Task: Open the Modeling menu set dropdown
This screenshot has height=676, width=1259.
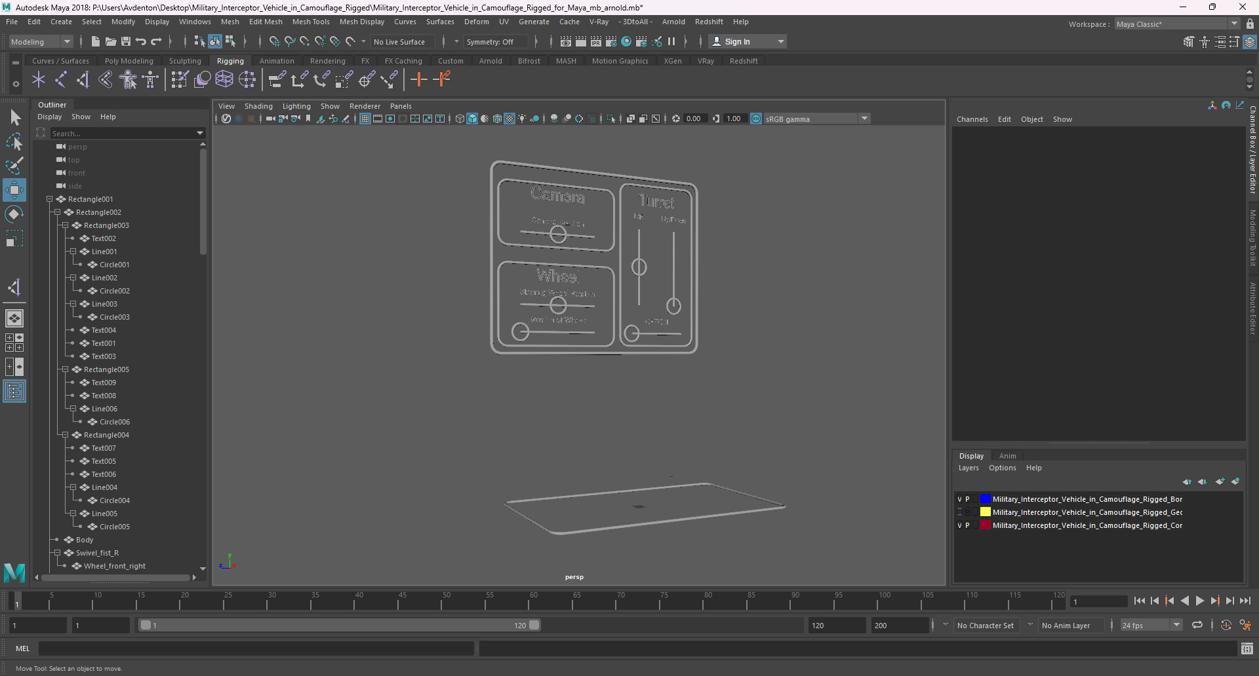Action: click(x=41, y=41)
